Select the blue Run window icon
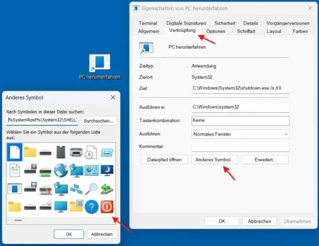The image size is (319, 246). point(107,152)
